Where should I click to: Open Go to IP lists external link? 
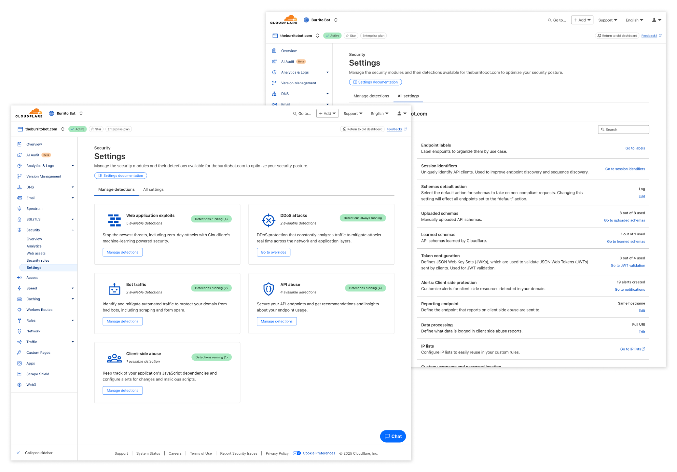(632, 349)
